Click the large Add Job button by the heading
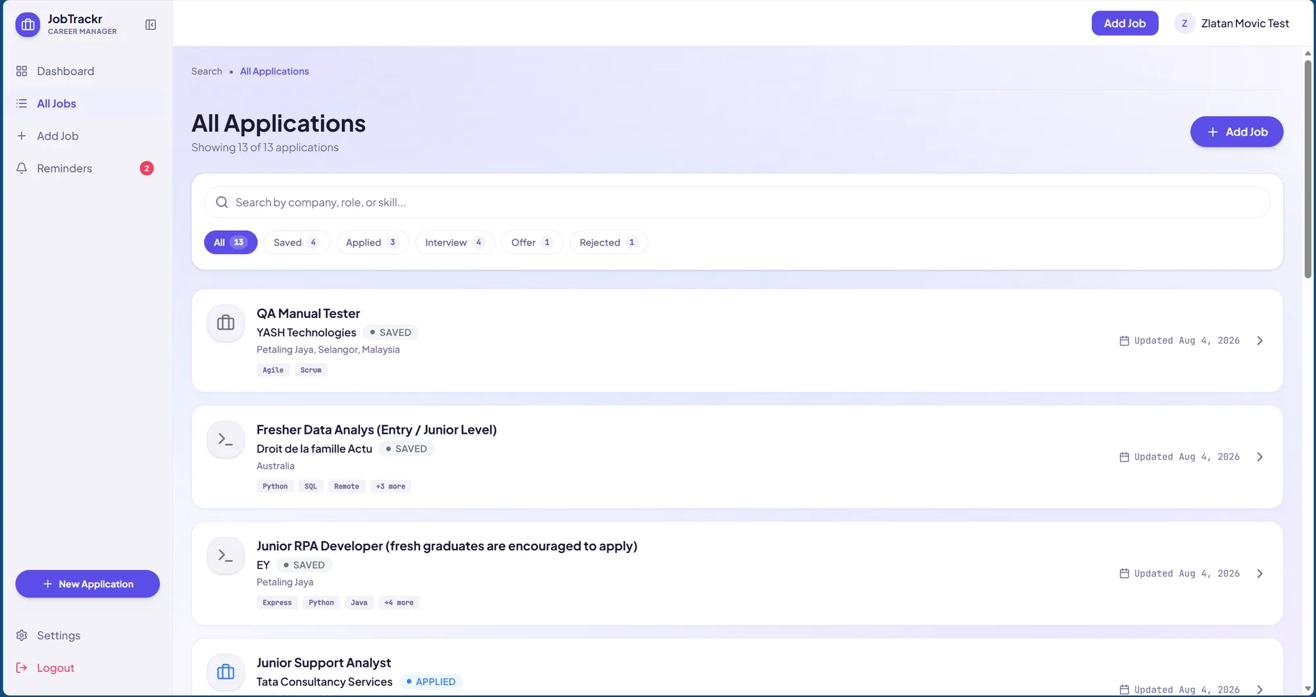 [1236, 132]
